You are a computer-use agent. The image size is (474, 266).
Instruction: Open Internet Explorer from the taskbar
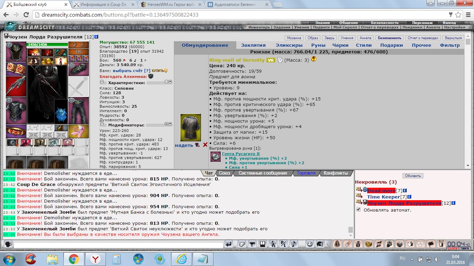pos(181,259)
